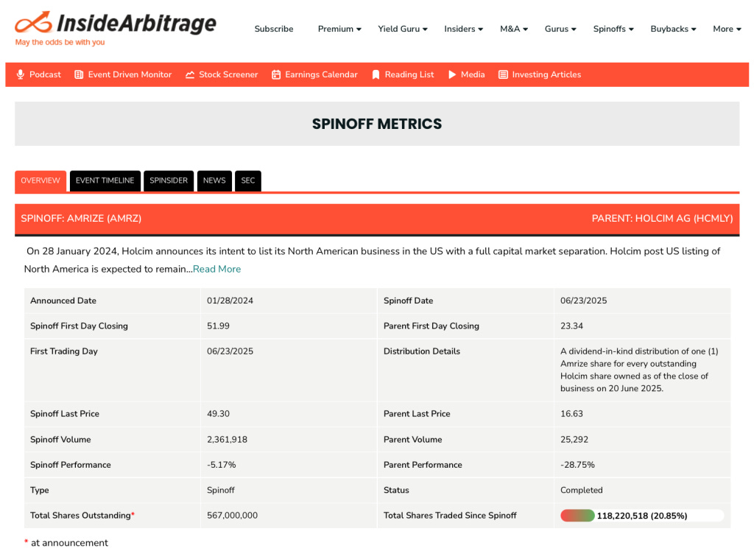Screen dimensions: 754x551
Task: Click the Media play icon
Action: click(452, 74)
